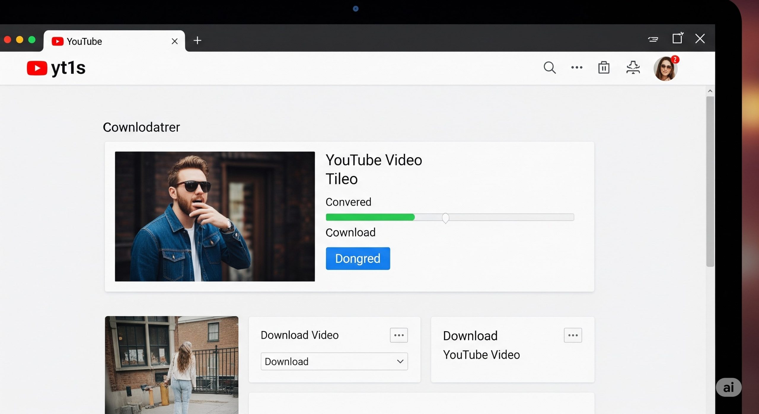Image resolution: width=759 pixels, height=414 pixels.
Task: Click the ai badge at bottom right
Action: coord(728,387)
